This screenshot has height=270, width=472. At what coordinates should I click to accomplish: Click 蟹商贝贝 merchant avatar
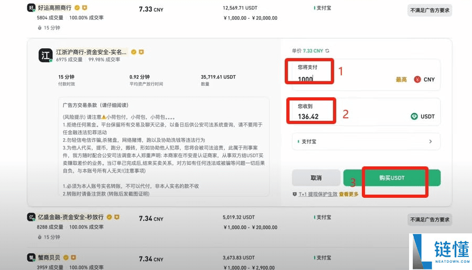coord(31,257)
